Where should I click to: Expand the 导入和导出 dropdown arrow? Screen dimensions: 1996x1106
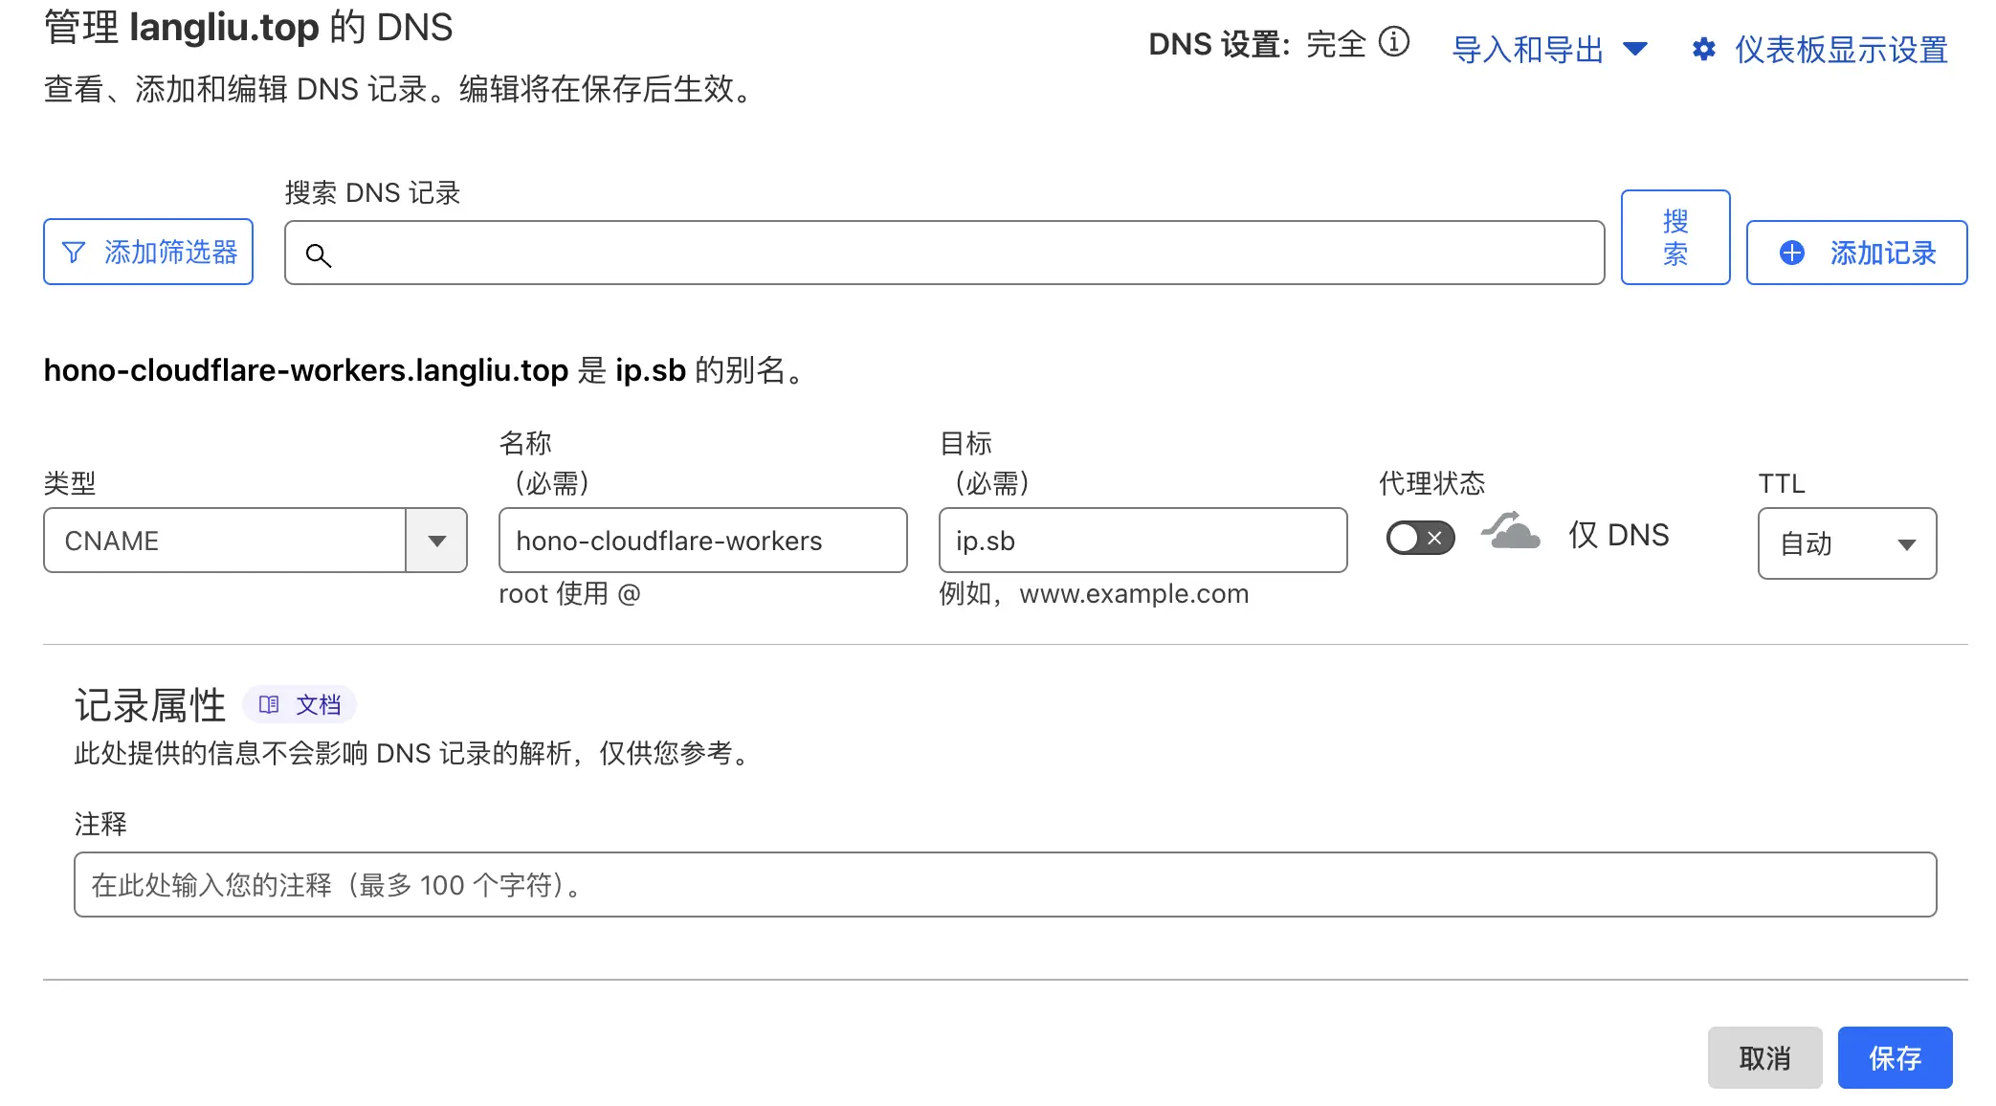1636,48
